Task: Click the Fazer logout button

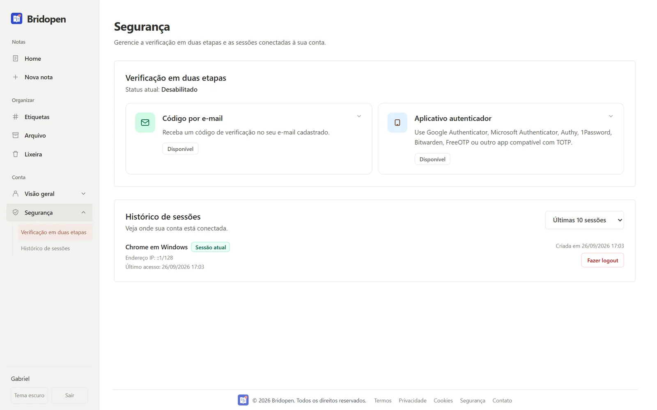Action: 602,260
